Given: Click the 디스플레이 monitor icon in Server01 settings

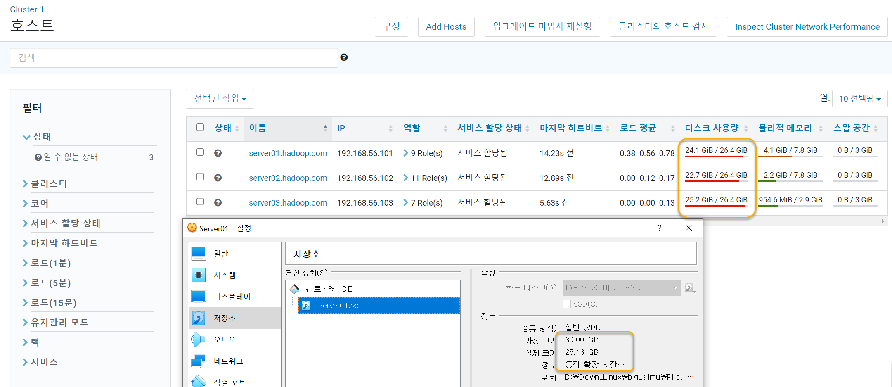Looking at the screenshot, I should tap(199, 296).
